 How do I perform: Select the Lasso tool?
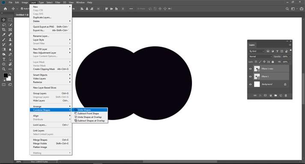[4, 25]
